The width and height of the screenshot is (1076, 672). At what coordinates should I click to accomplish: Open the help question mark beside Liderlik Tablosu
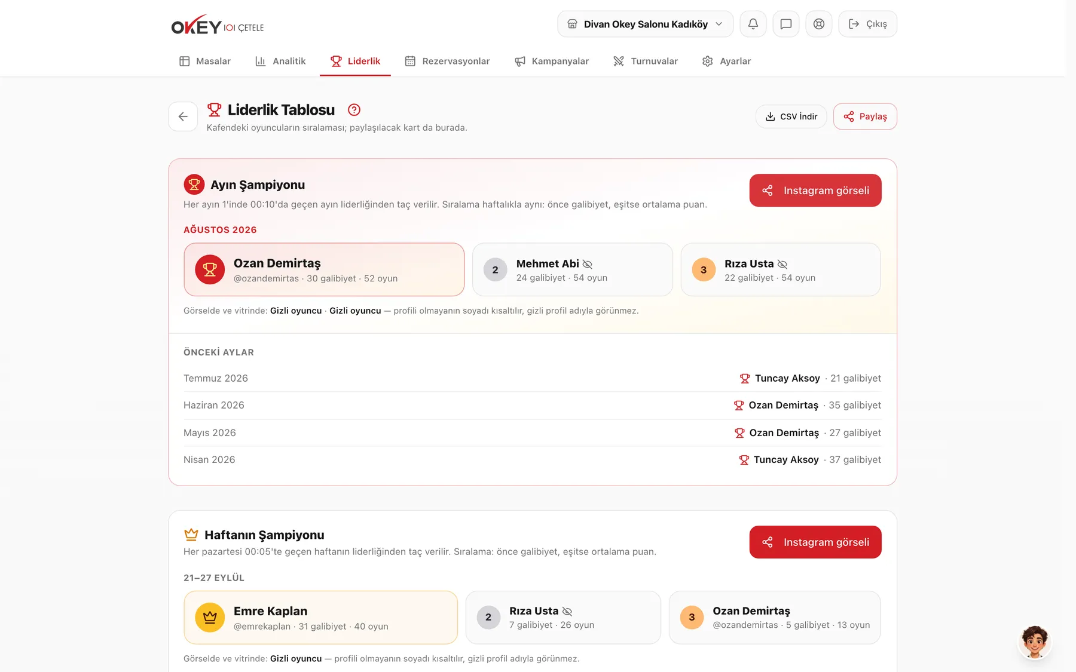(x=354, y=110)
